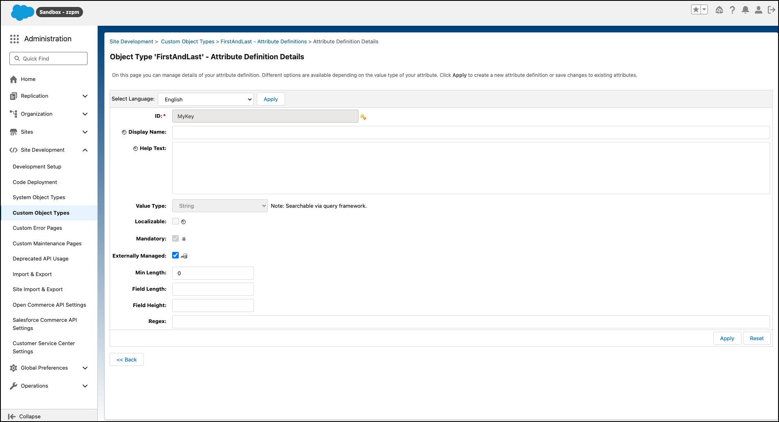Viewport: 779px width, 422px height.
Task: Open the user profile icon
Action: 758,10
